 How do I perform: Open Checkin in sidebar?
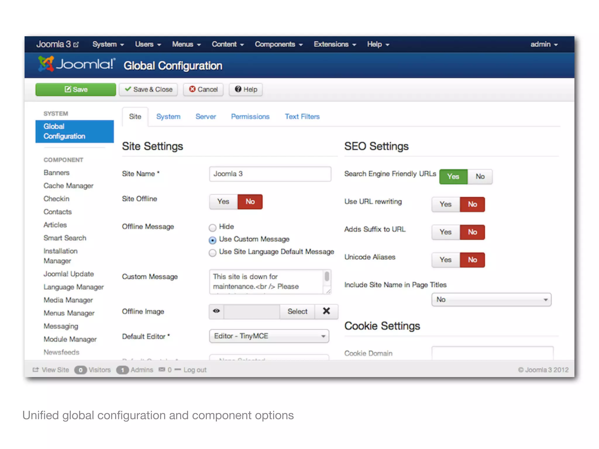(x=56, y=198)
